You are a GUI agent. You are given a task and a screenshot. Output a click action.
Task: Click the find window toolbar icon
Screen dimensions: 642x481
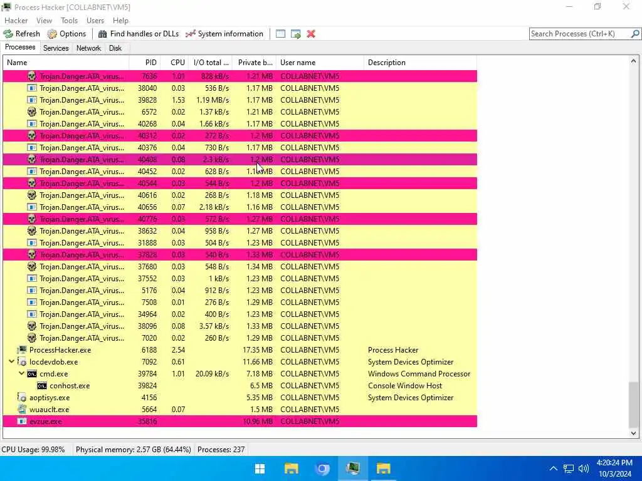click(x=280, y=34)
